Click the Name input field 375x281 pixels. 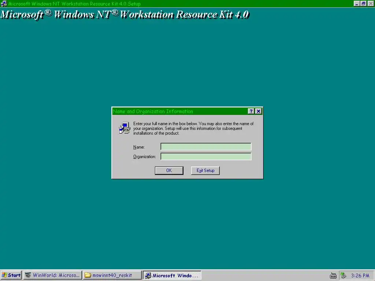coord(206,146)
